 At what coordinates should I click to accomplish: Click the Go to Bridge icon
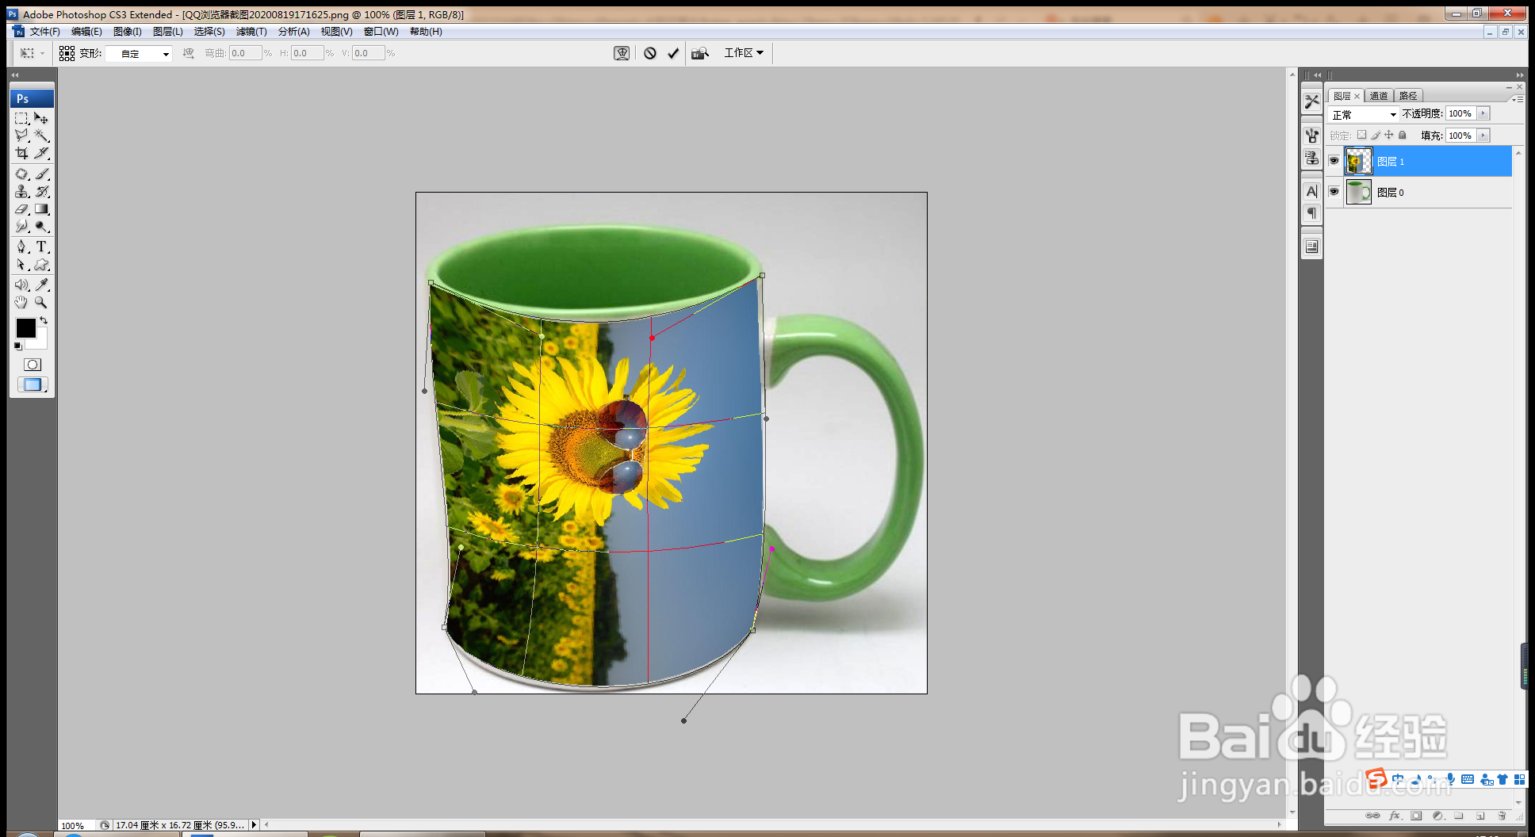pos(699,53)
